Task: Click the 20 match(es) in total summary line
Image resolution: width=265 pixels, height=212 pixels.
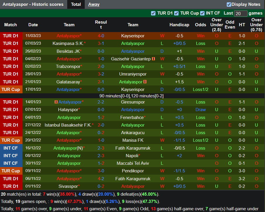Action: (x=80, y=194)
